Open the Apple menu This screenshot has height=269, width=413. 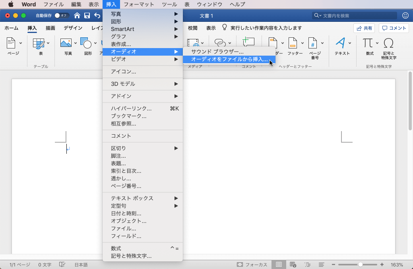11,4
